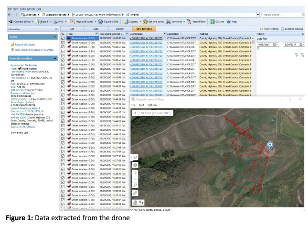Click Autosize columns
Screen dimensions: 308x225
click(x=292, y=29)
